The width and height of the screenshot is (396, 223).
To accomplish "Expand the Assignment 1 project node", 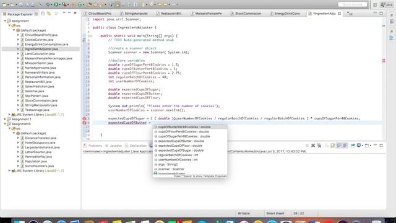I will pyautogui.click(x=5, y=119).
